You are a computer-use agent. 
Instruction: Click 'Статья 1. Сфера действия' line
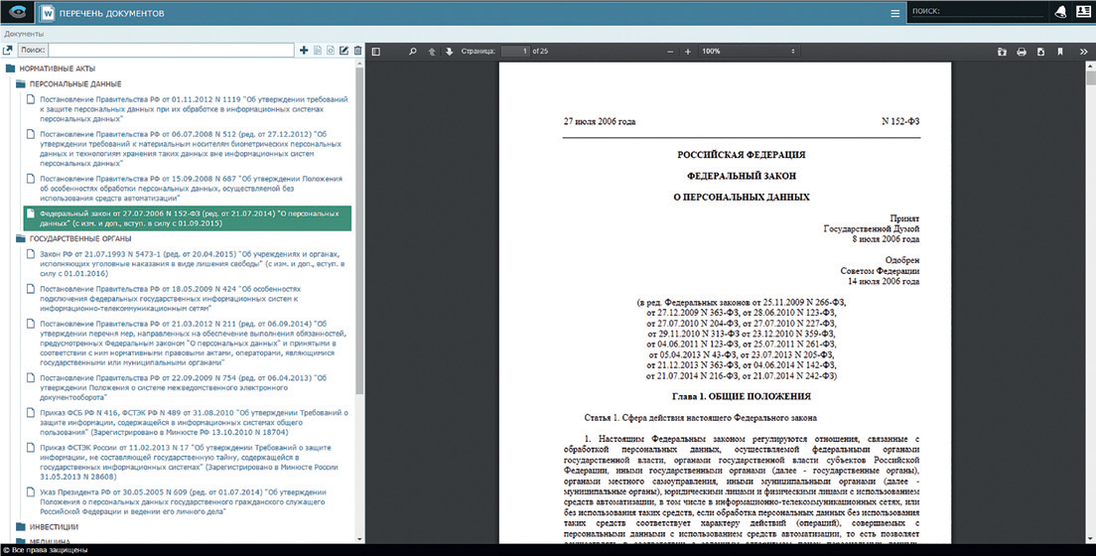700,418
